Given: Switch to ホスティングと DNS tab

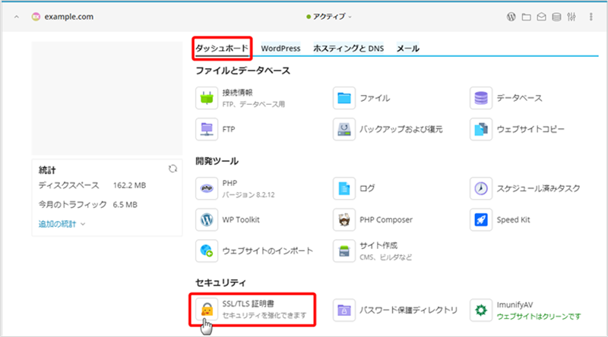Looking at the screenshot, I should point(349,49).
